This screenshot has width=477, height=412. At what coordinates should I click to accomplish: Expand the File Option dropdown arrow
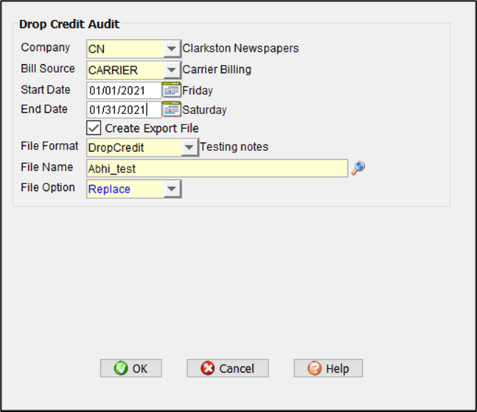point(171,189)
